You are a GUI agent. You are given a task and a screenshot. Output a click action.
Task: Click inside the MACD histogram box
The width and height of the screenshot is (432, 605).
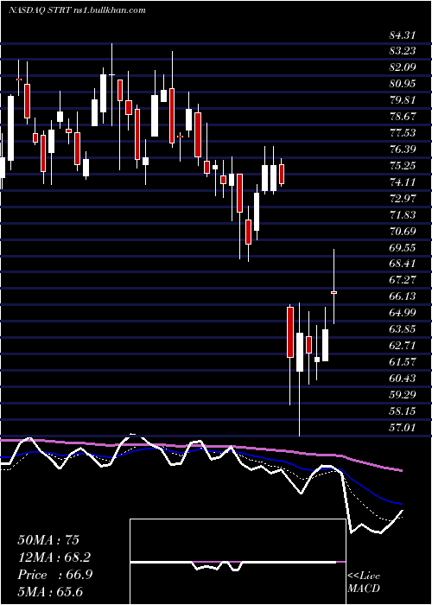pyautogui.click(x=238, y=562)
